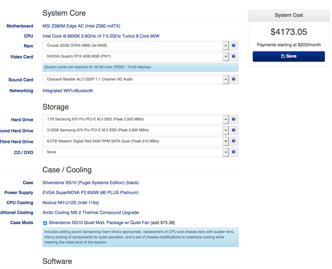Screen dimensions: 332x269
Task: Click the 8.0TB Western Digital Red select field
Action: coord(135,141)
